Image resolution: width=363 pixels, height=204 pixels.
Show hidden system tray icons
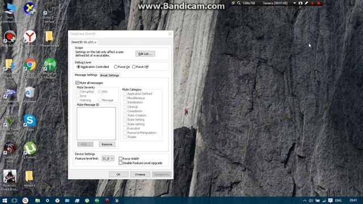(x=305, y=200)
